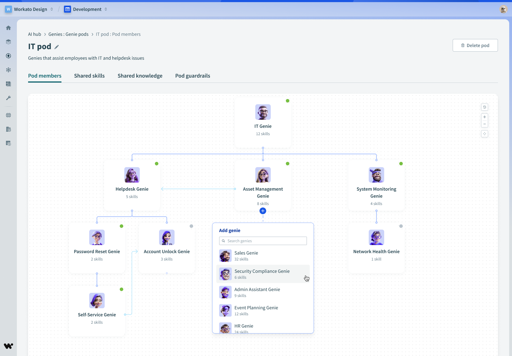Viewport: 512px width, 356px height.
Task: Switch to the Shared skills tab
Action: (89, 76)
